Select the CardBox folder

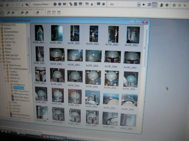coord(13,72)
